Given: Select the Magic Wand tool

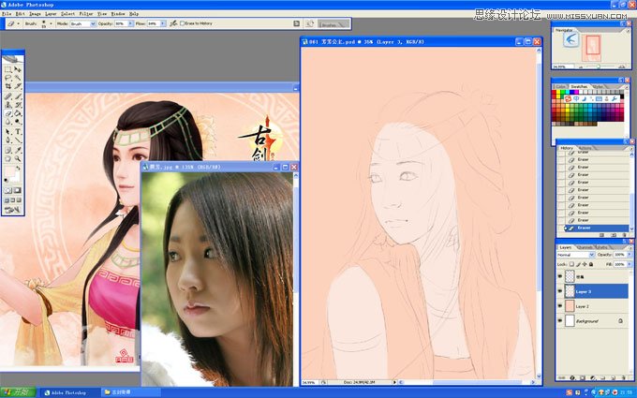Looking at the screenshot, I should click(x=18, y=77).
